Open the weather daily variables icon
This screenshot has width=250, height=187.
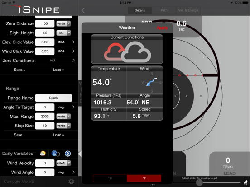pos(43,154)
